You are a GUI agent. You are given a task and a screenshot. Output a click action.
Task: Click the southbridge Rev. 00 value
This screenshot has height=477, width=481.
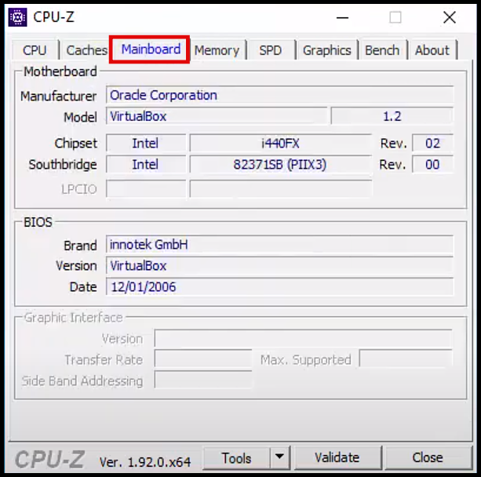(432, 165)
